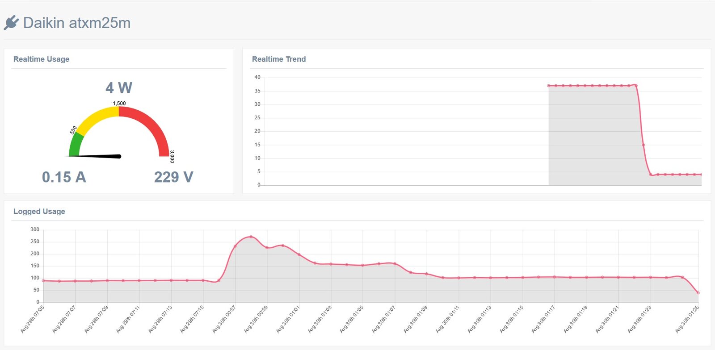The height and width of the screenshot is (350, 715).
Task: Click the plug icon beside Daikin atxm25m
Action: [11, 23]
